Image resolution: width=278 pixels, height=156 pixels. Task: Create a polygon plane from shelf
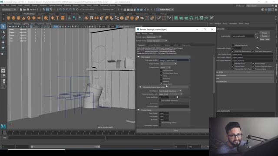point(34,18)
